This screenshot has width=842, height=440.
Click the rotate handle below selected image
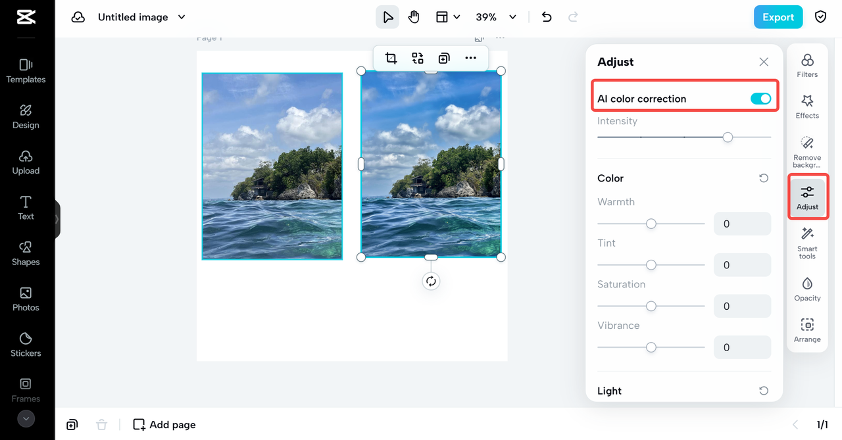point(431,281)
